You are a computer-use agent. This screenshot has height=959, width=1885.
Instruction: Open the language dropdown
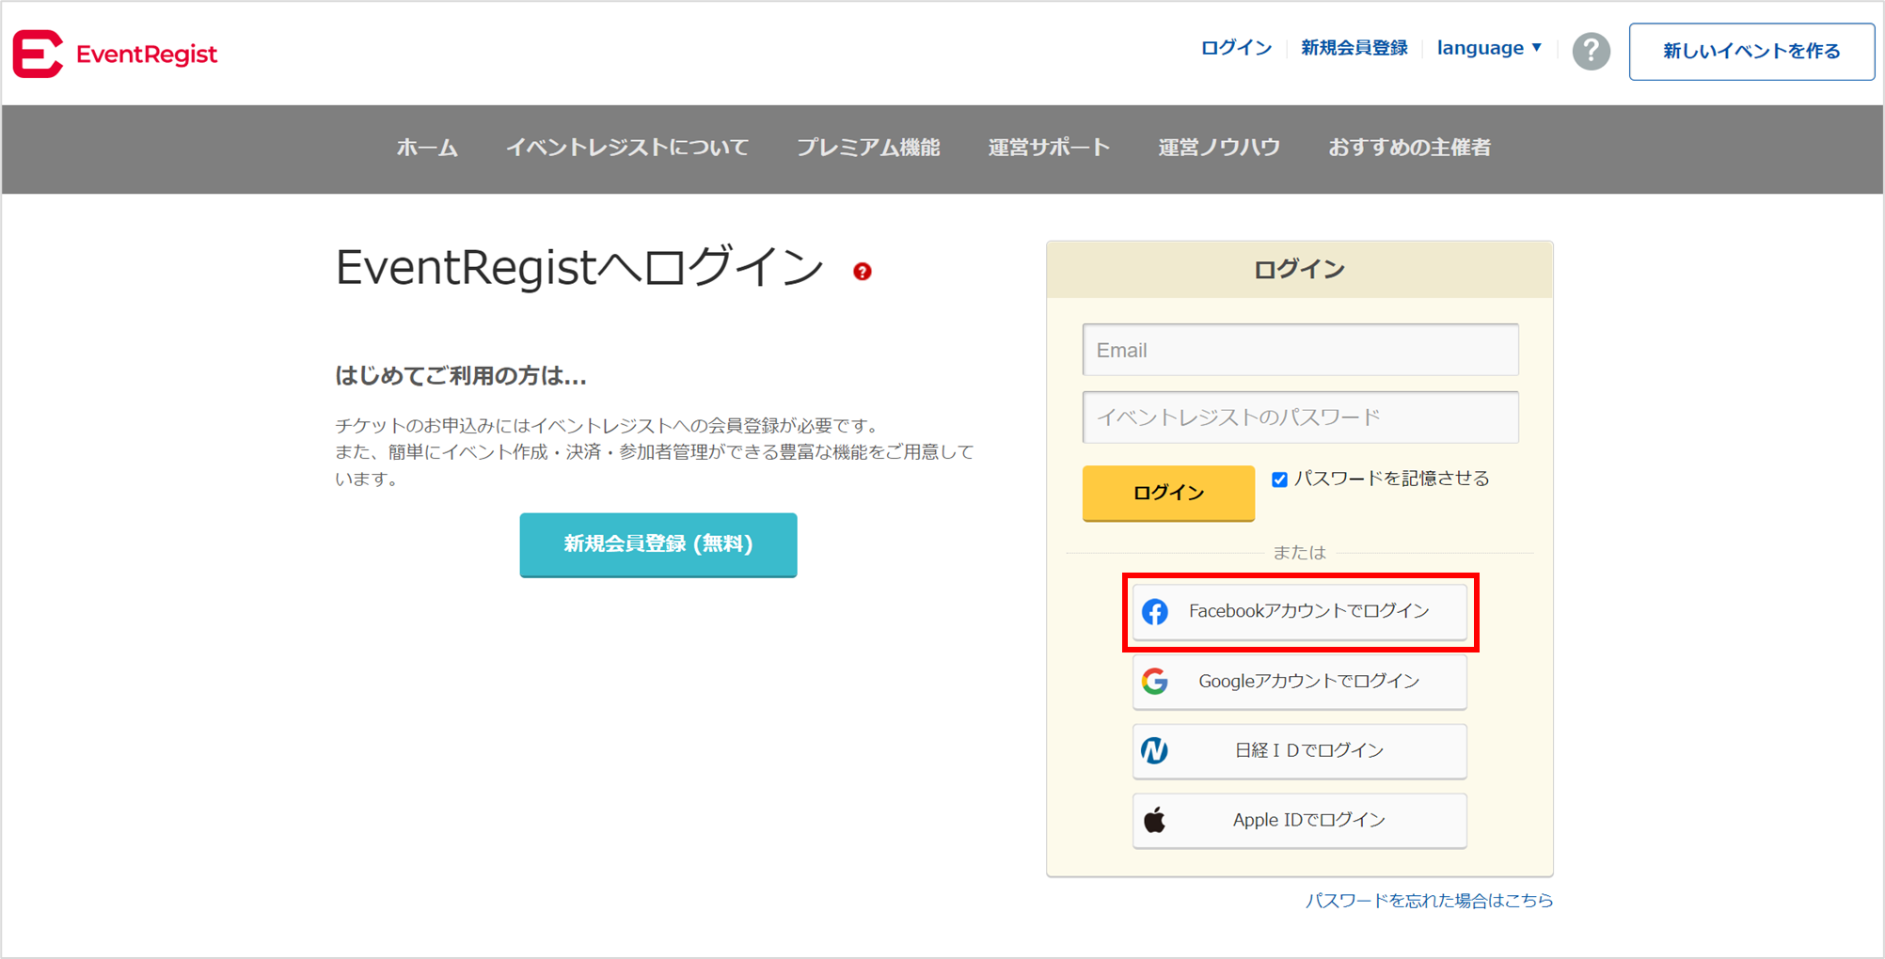point(1489,48)
